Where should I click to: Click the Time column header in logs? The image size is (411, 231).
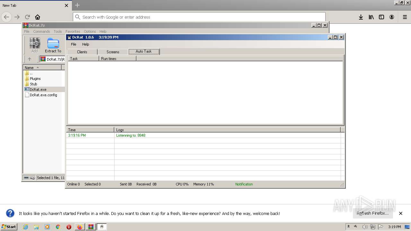(90, 130)
